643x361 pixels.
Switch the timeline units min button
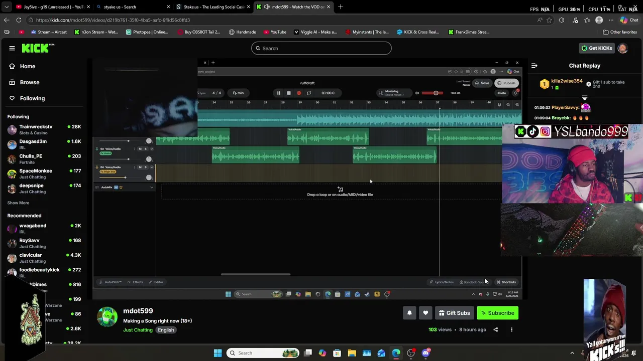click(x=238, y=93)
